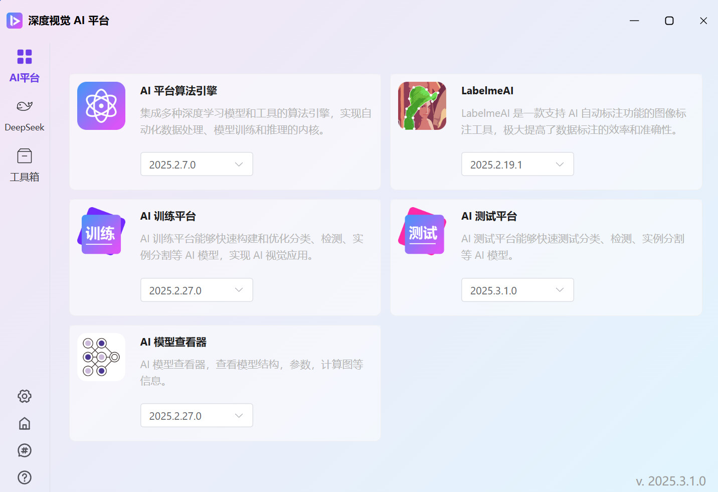Expand version dropdown showing 2025.2.7.0
This screenshot has width=718, height=492.
(197, 165)
